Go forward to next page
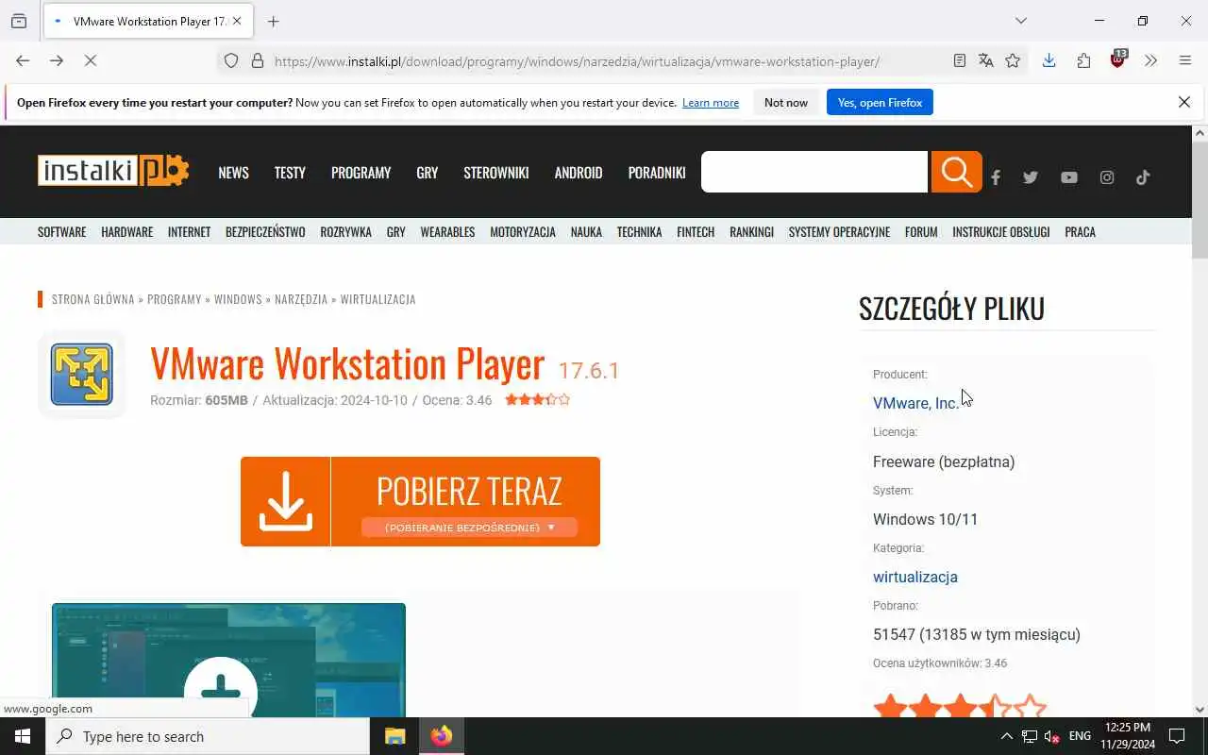Screen dimensions: 1208x755 pos(57,60)
